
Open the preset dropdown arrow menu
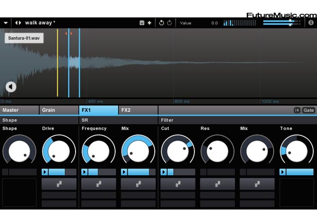(6, 23)
